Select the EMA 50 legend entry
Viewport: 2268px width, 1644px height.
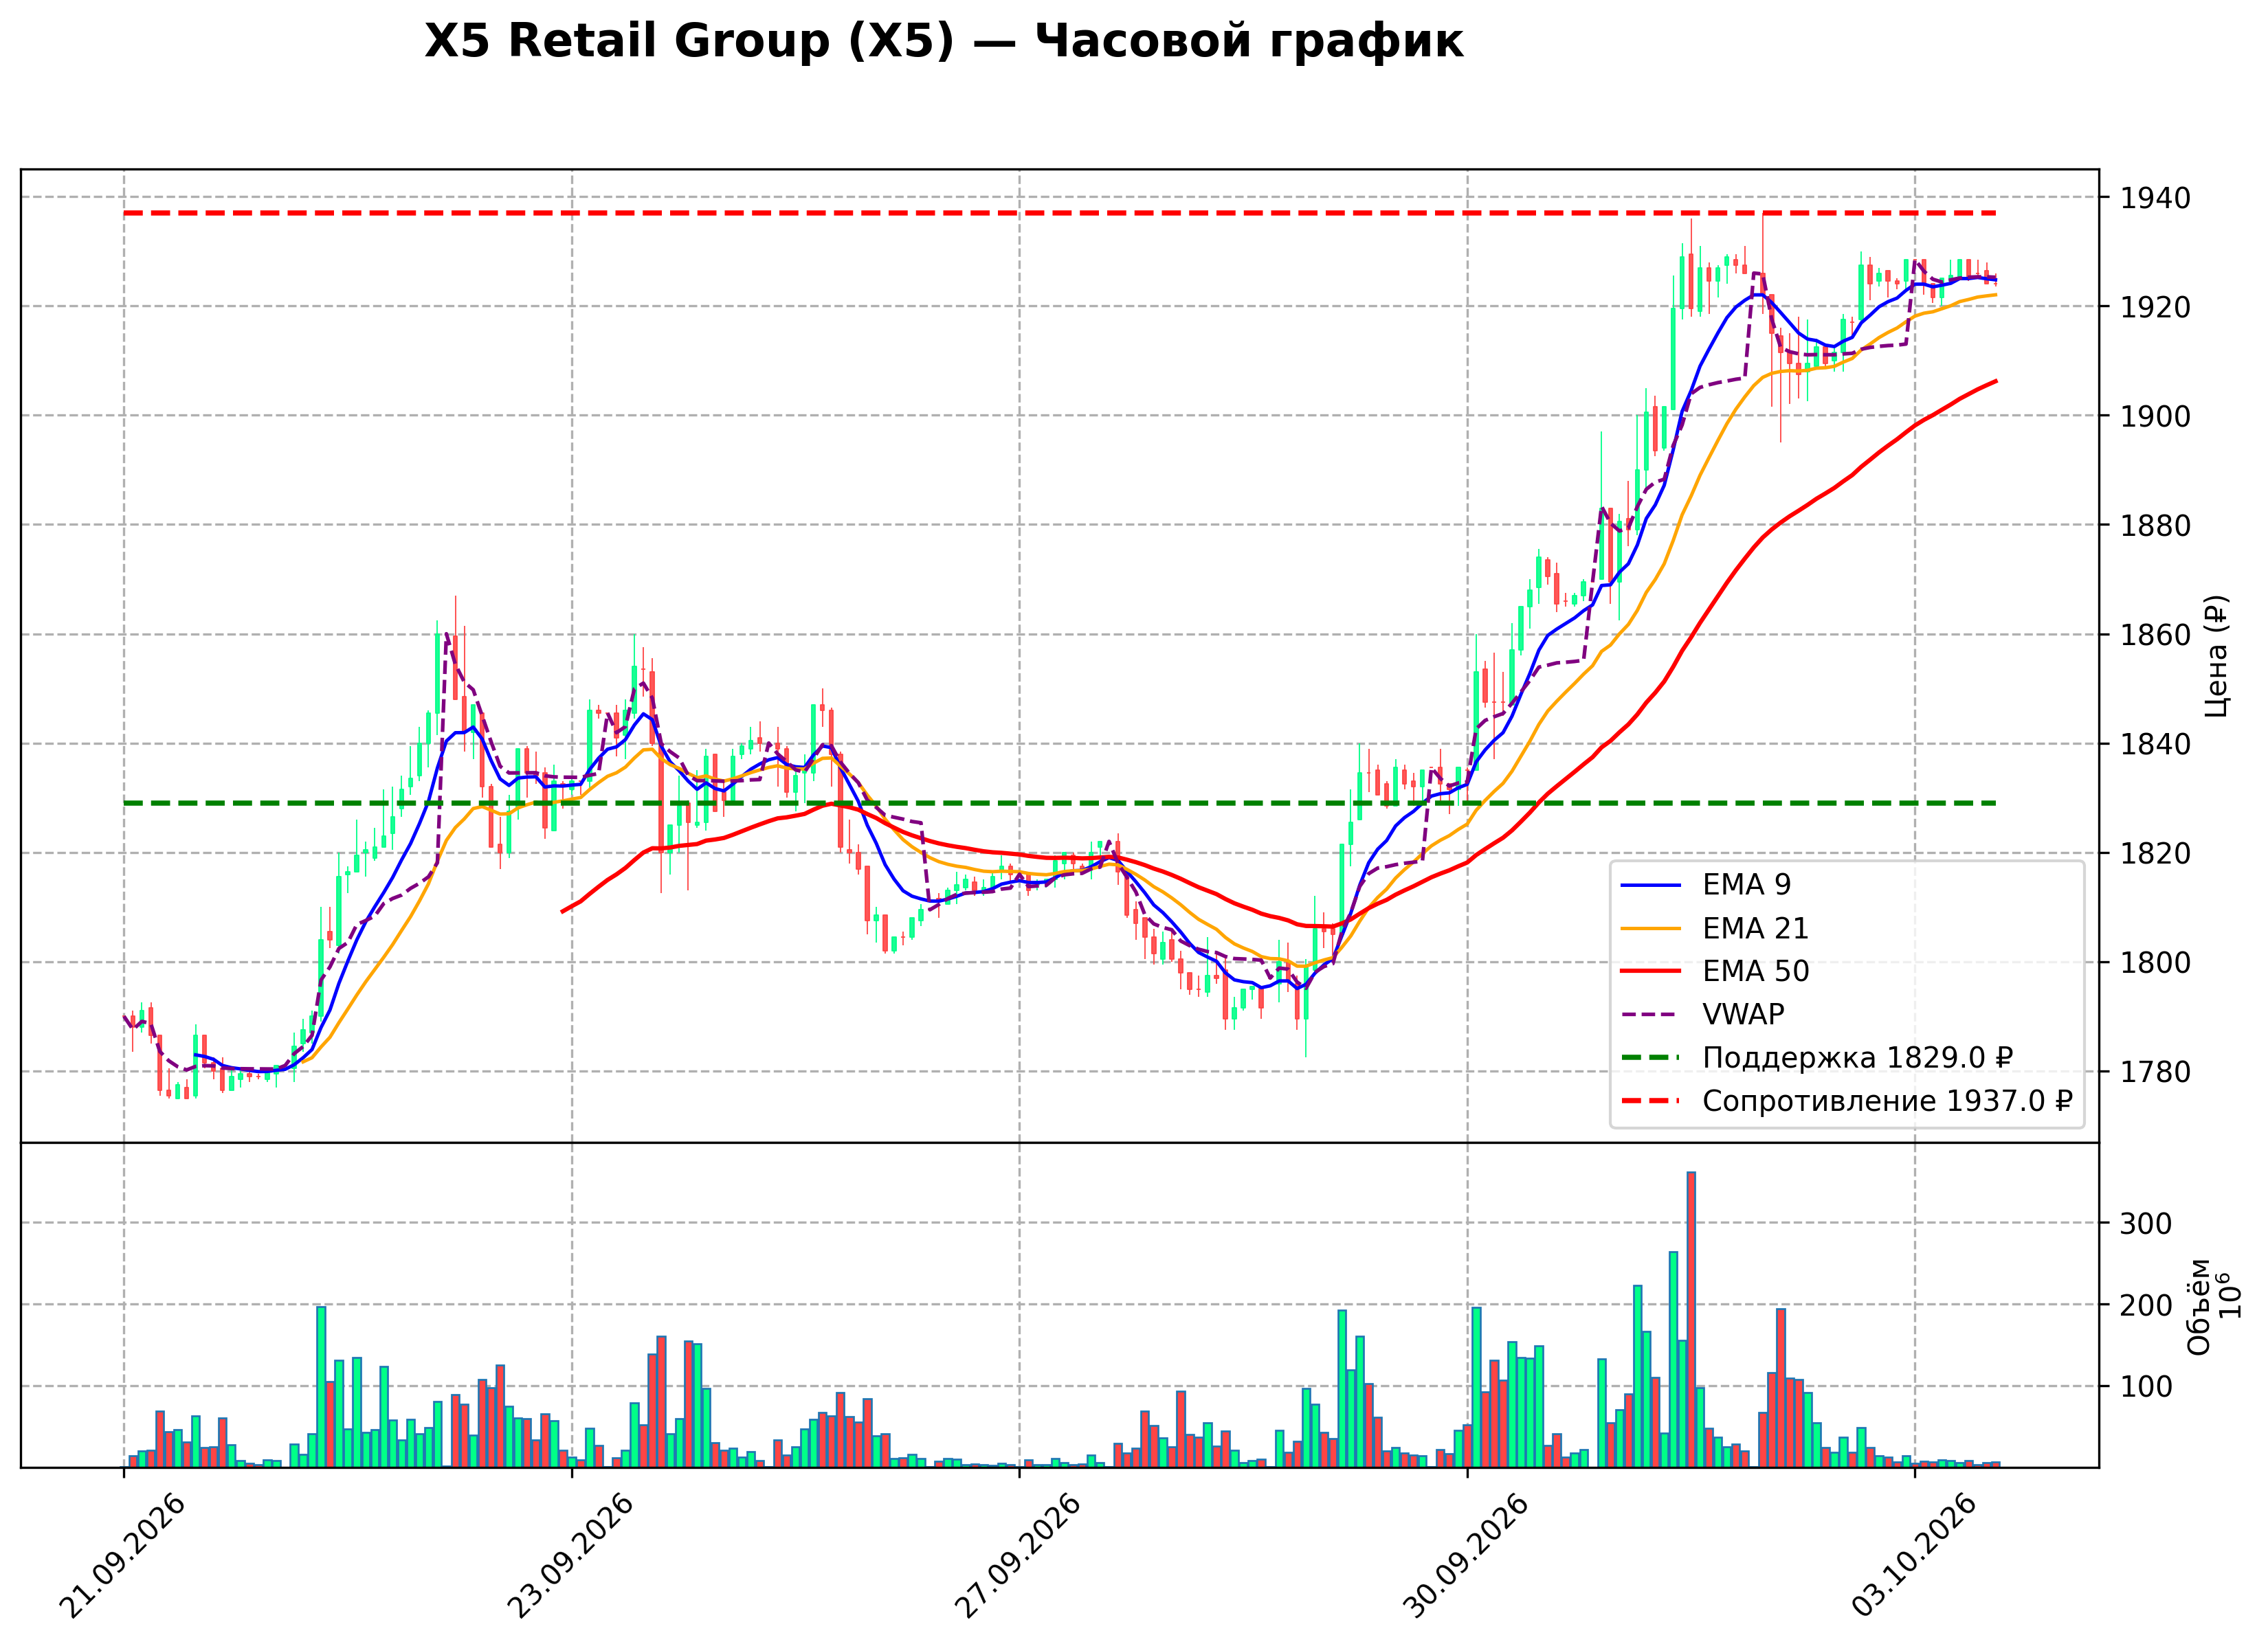(1715, 971)
